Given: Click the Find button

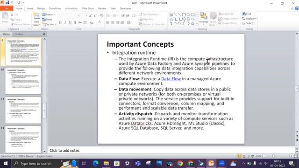Looking at the screenshot, I should 247,14.
